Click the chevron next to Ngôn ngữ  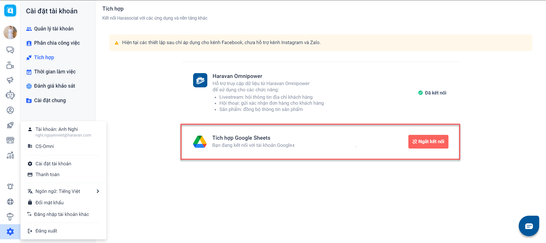[98, 191]
